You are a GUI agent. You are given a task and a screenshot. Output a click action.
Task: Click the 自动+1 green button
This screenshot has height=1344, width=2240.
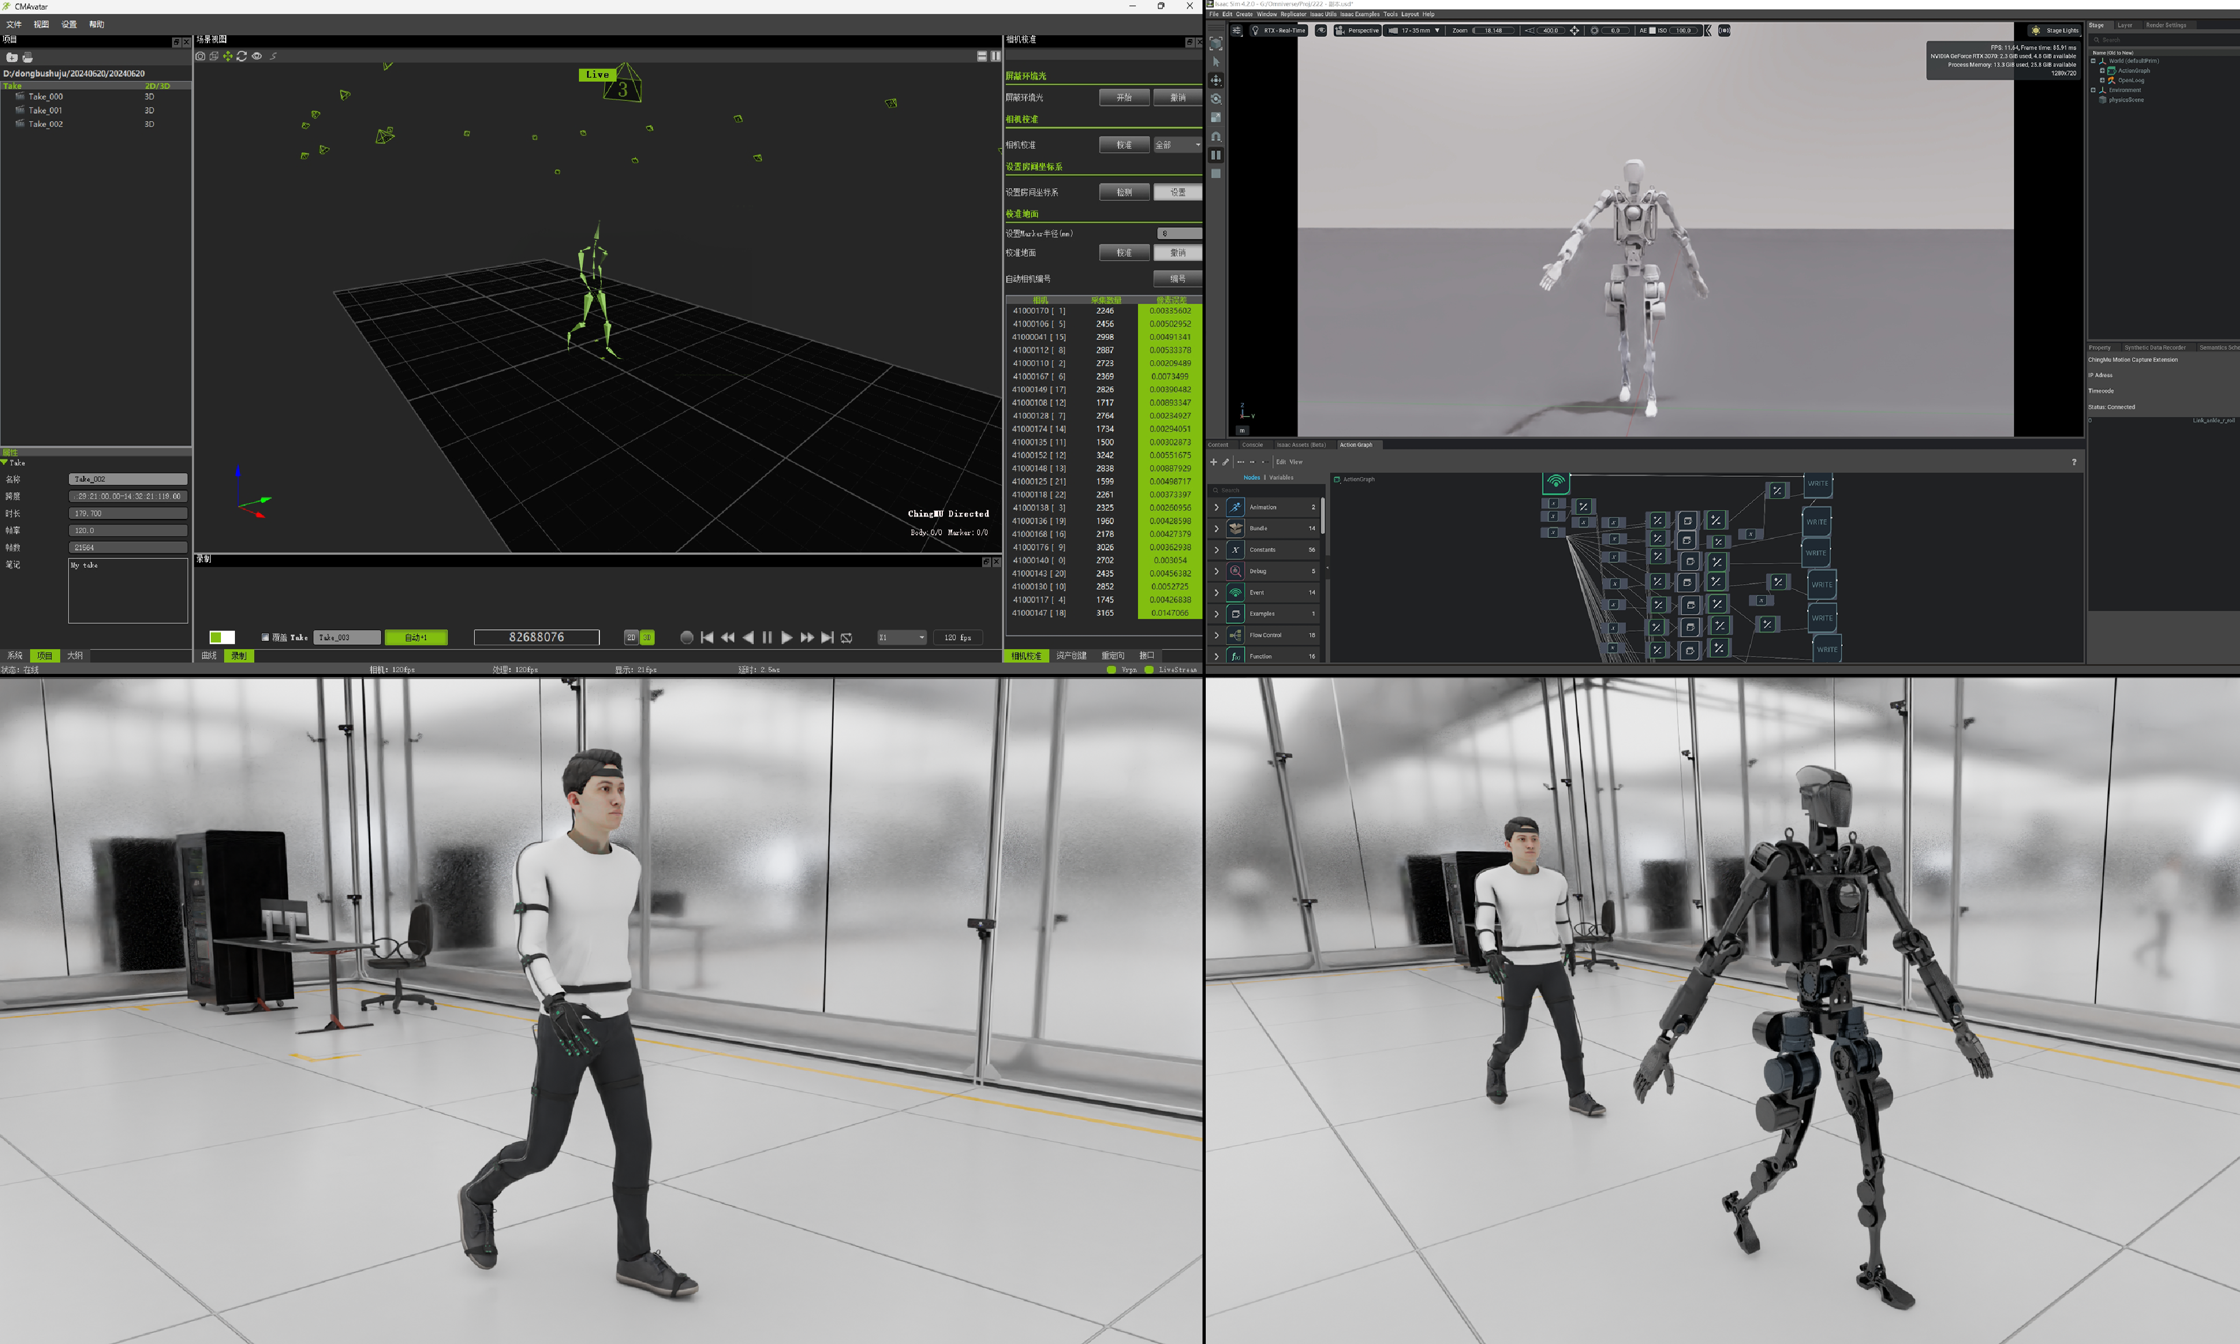416,637
